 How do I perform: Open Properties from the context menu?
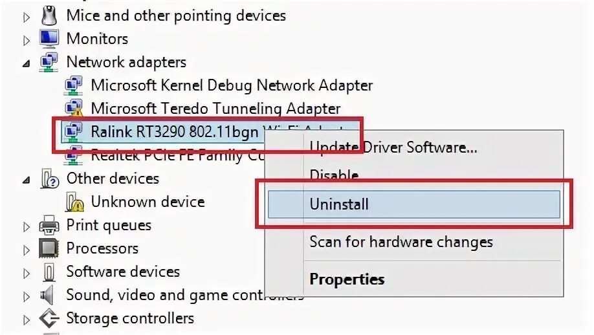[x=347, y=279]
